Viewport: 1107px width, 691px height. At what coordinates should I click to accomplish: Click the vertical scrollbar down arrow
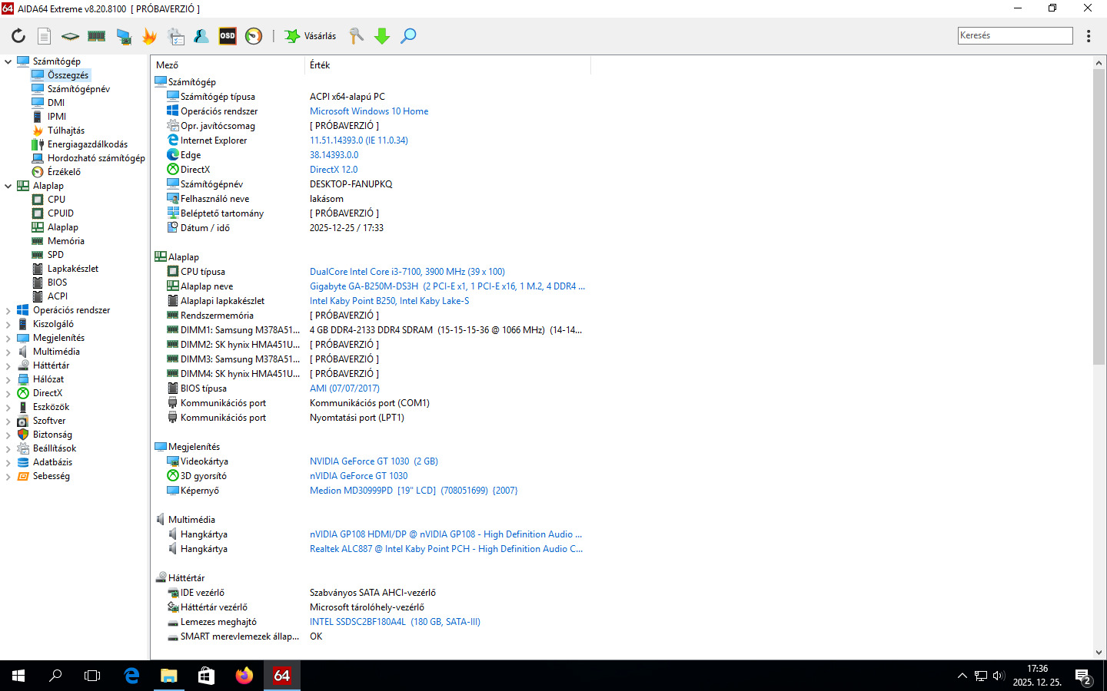1099,653
